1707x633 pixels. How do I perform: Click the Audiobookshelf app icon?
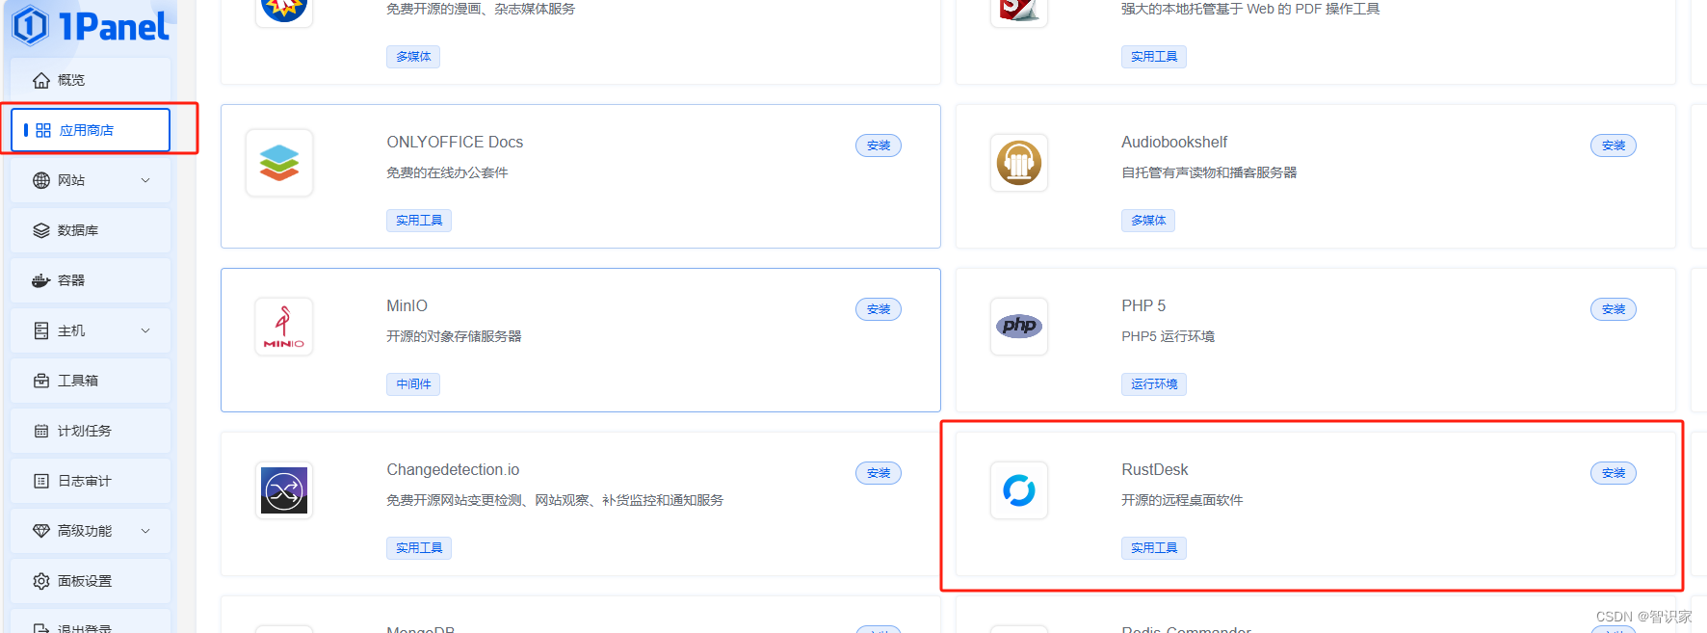(1019, 163)
